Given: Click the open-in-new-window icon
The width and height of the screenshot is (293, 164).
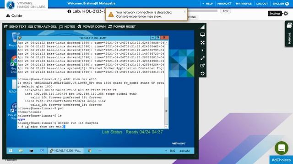Looking at the screenshot, I should tap(202, 66).
